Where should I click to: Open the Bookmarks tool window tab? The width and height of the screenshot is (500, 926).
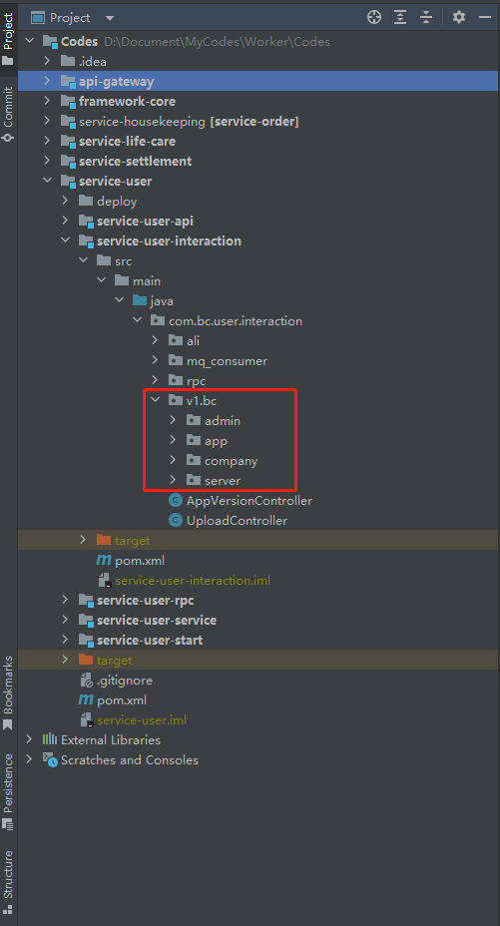point(8,693)
